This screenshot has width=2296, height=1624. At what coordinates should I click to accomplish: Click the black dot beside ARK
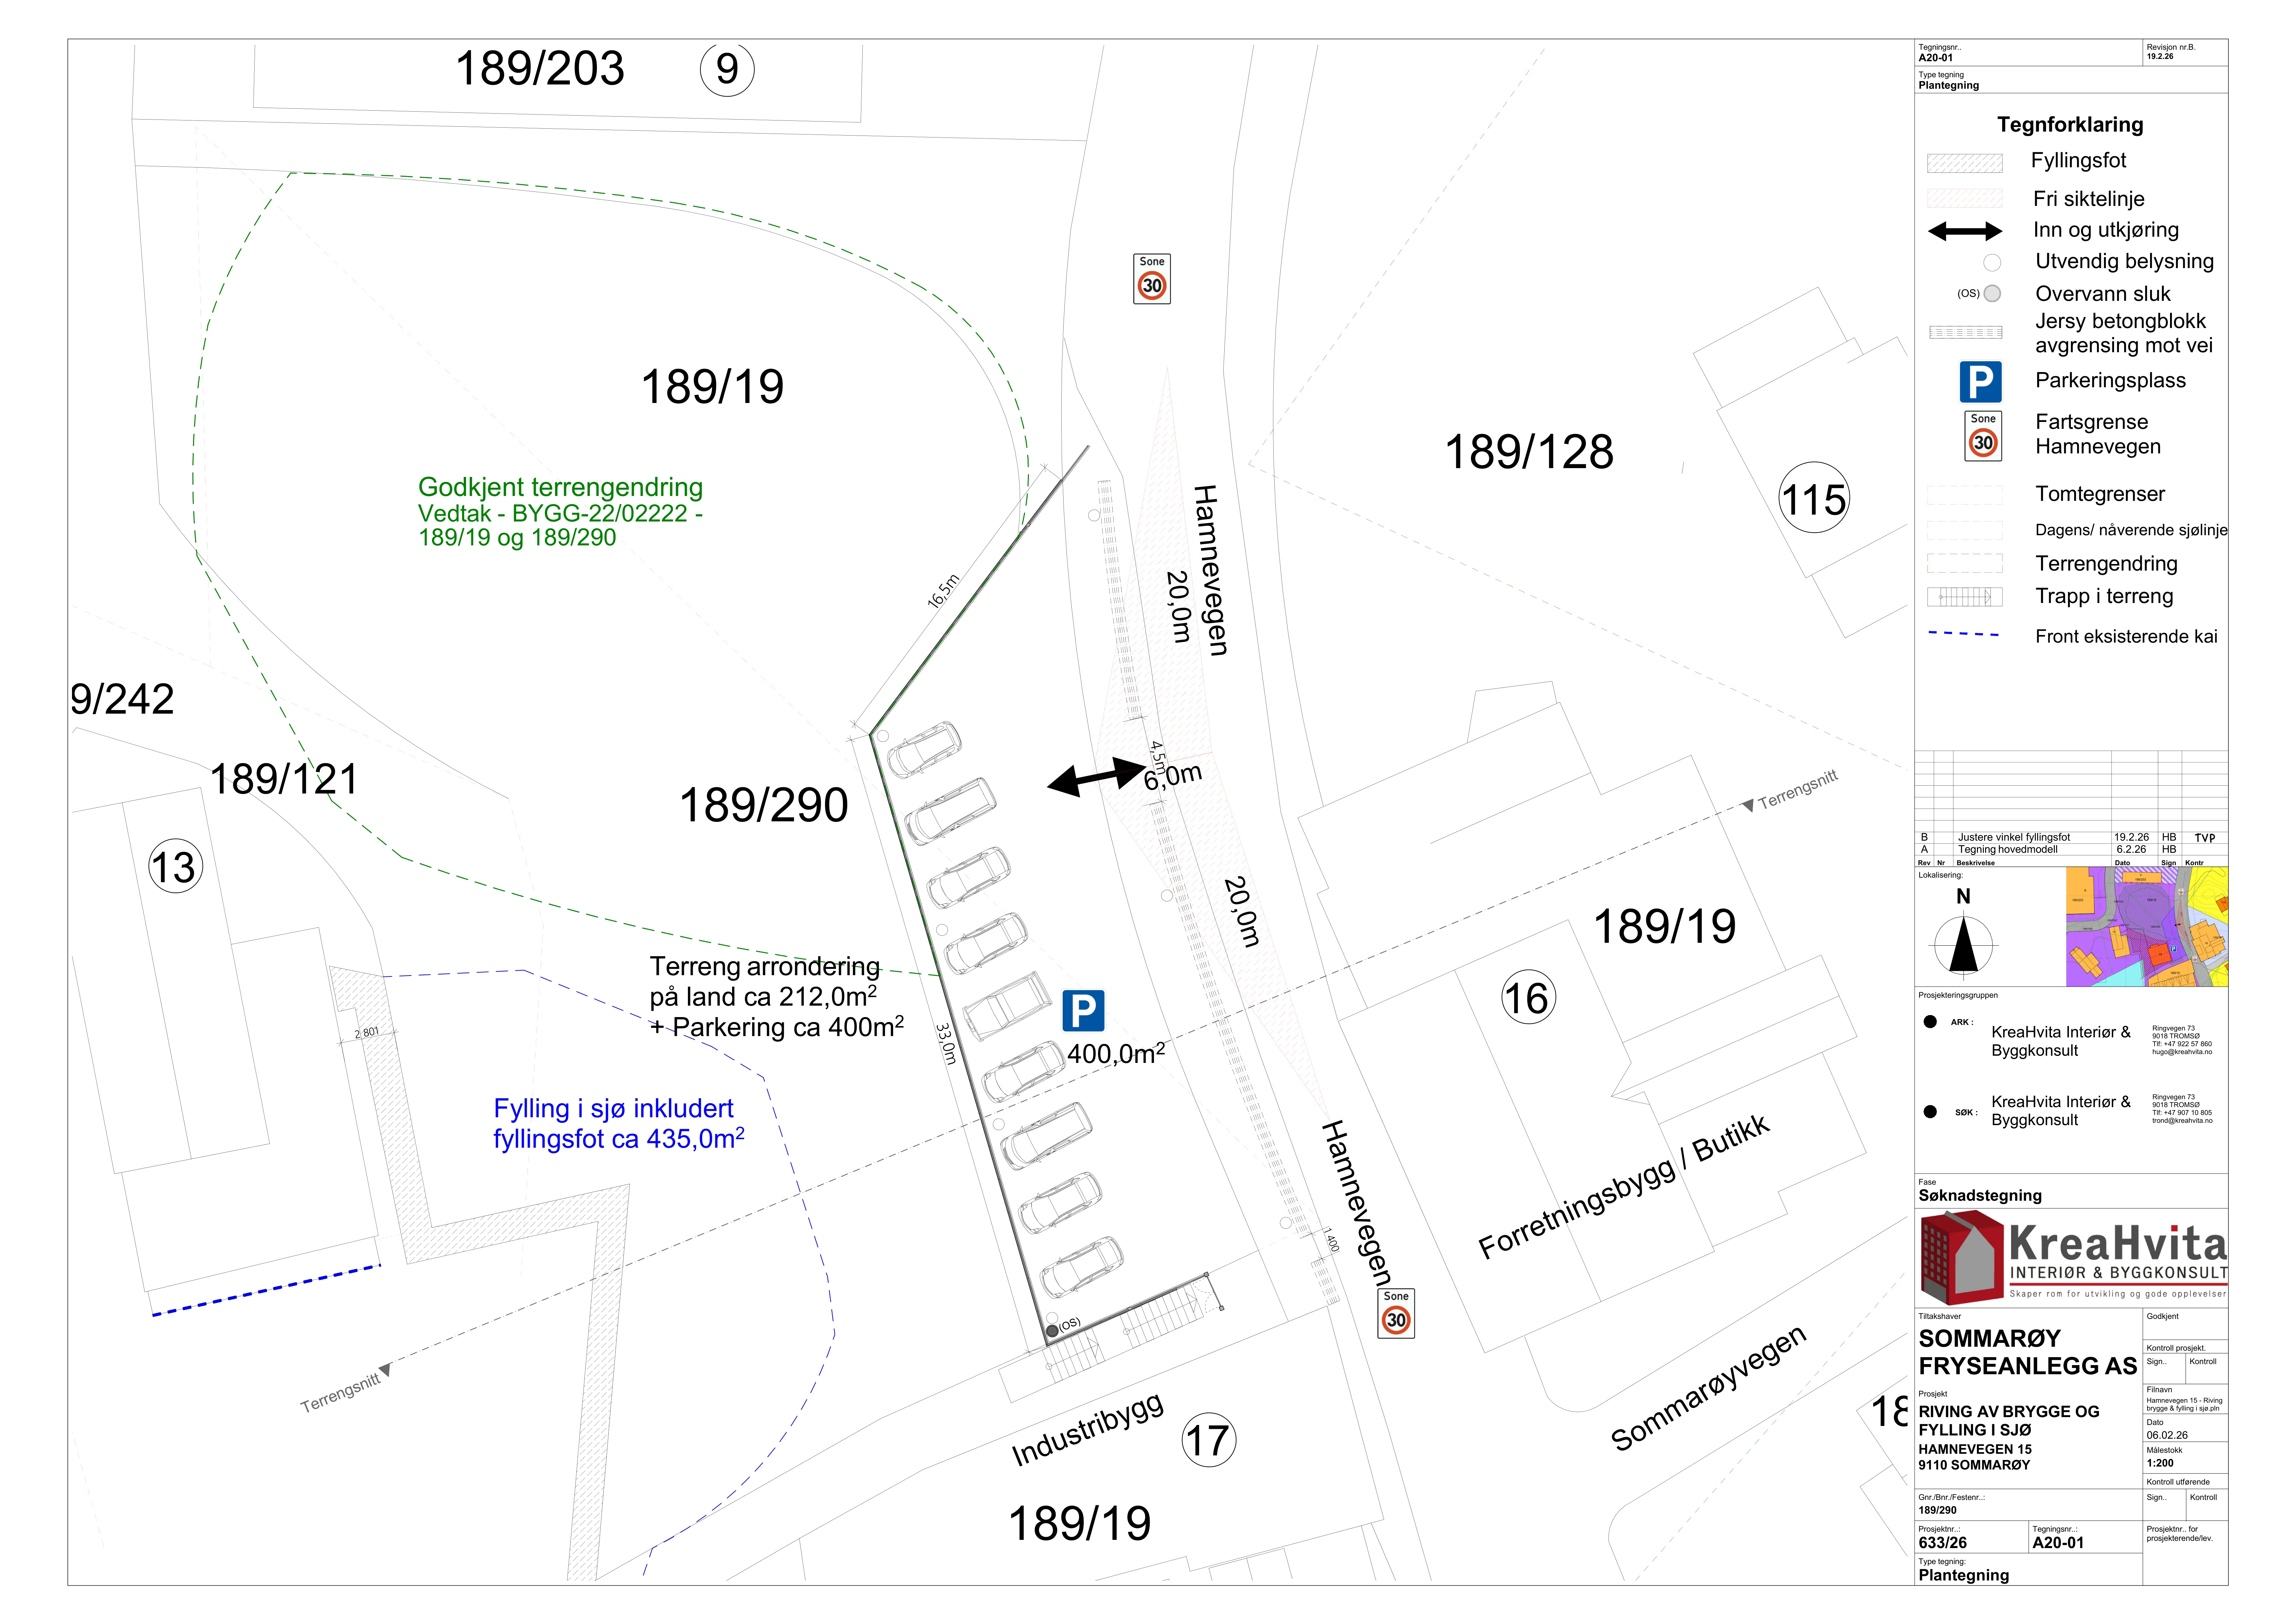pos(1930,1022)
